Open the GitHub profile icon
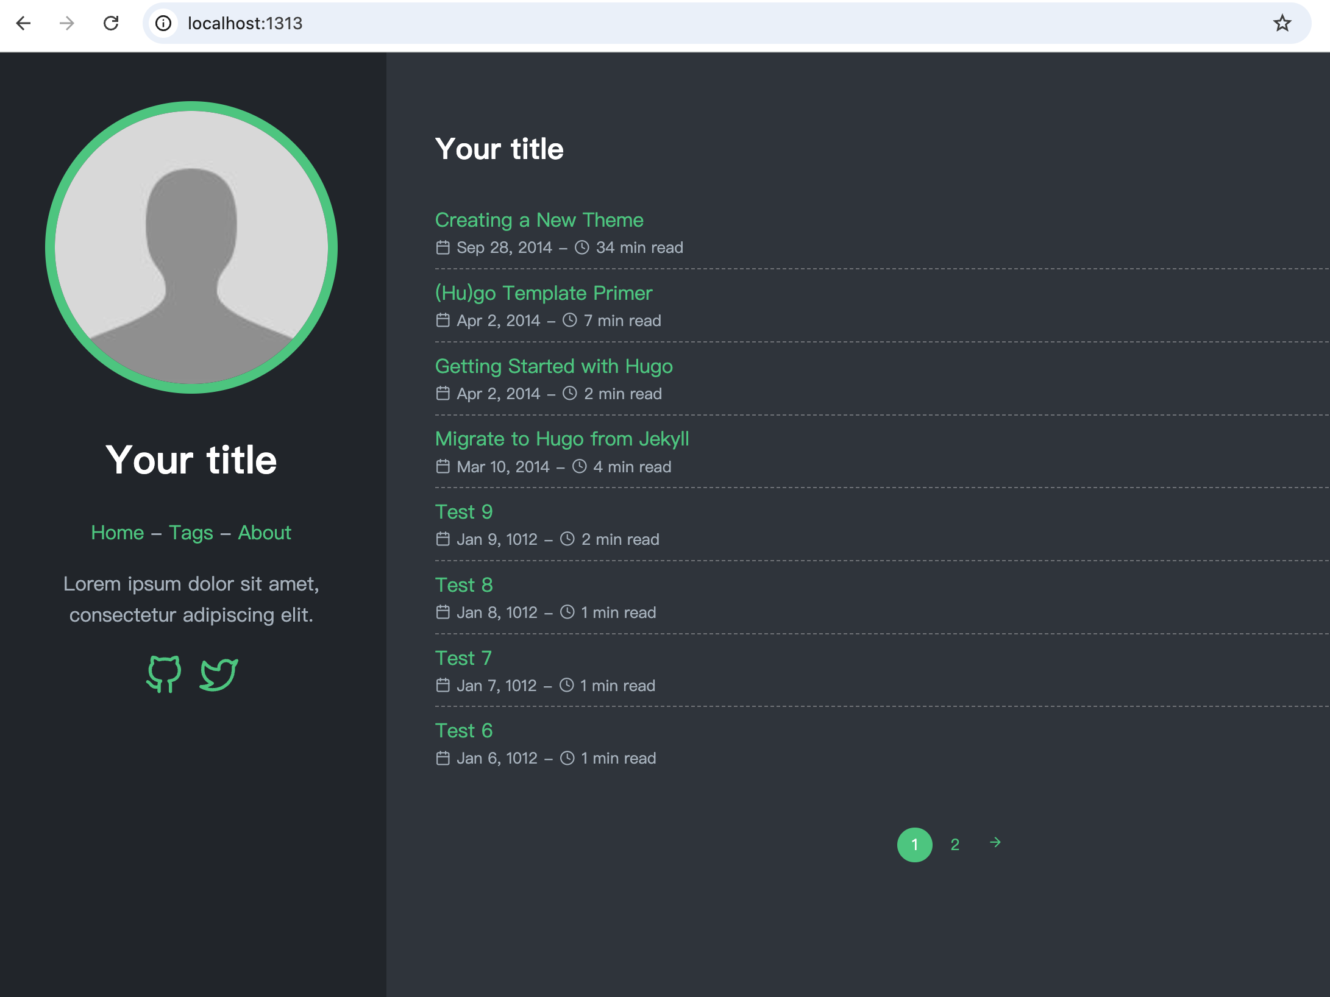1330x997 pixels. pos(164,674)
